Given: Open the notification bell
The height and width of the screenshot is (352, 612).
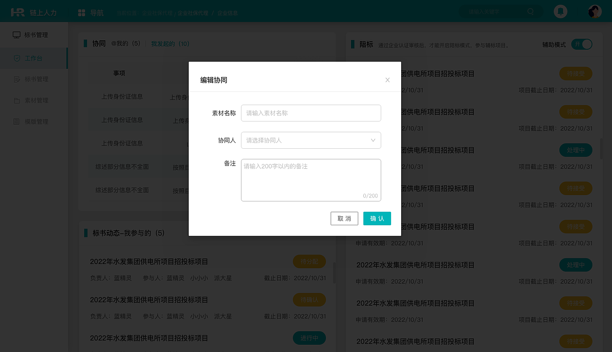Looking at the screenshot, I should pos(560,11).
